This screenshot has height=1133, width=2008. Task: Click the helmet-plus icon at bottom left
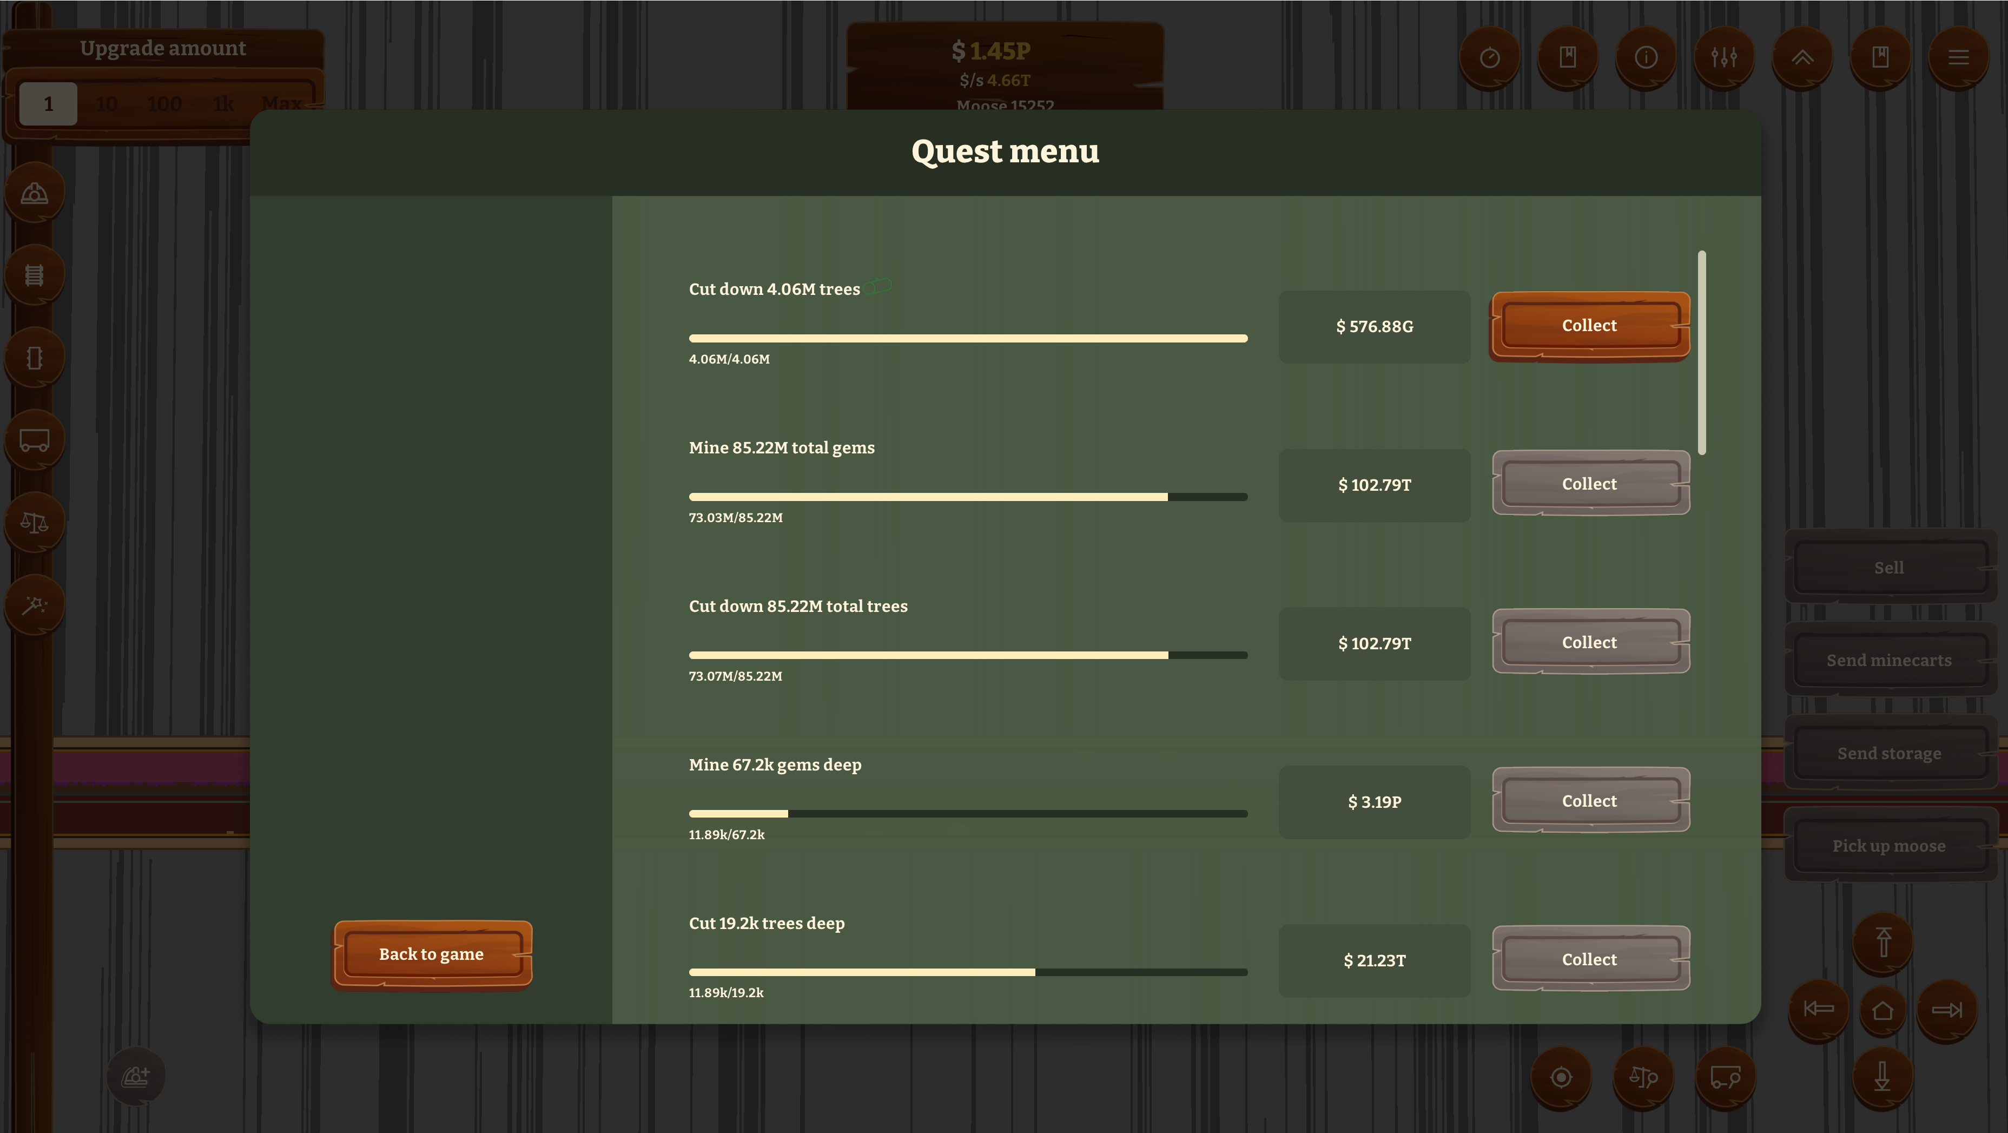pyautogui.click(x=136, y=1077)
